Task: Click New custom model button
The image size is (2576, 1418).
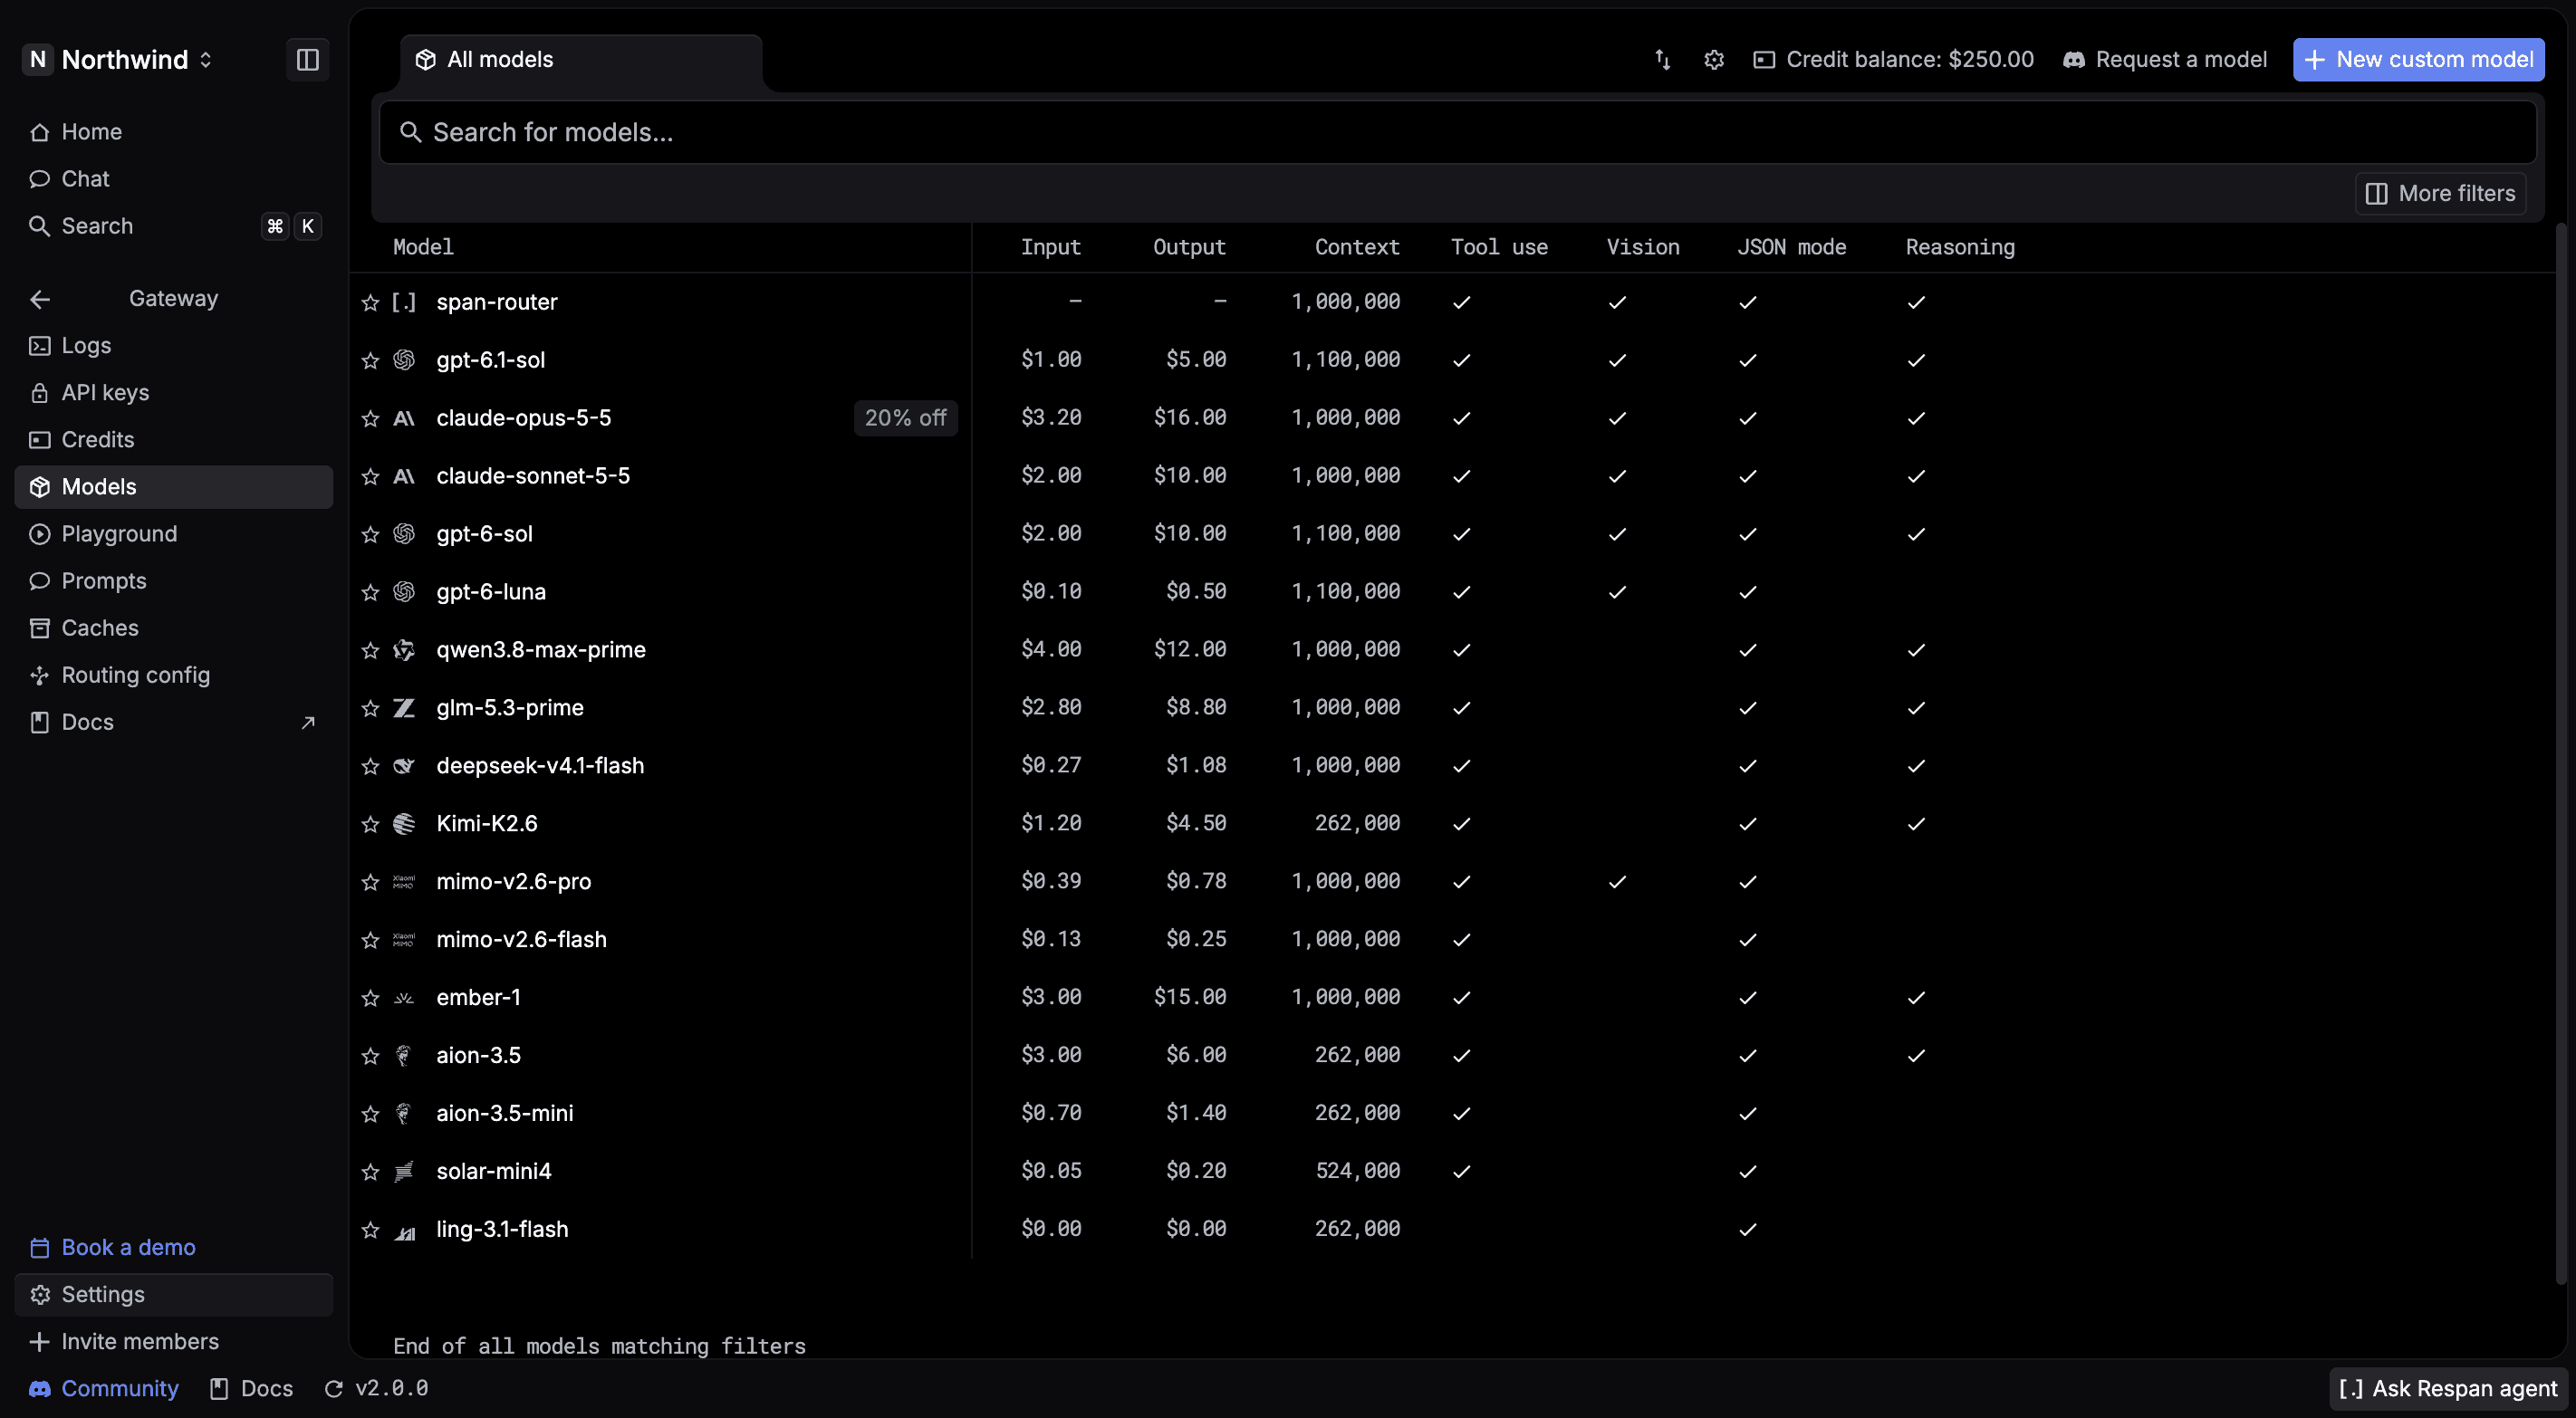Action: pos(2418,59)
